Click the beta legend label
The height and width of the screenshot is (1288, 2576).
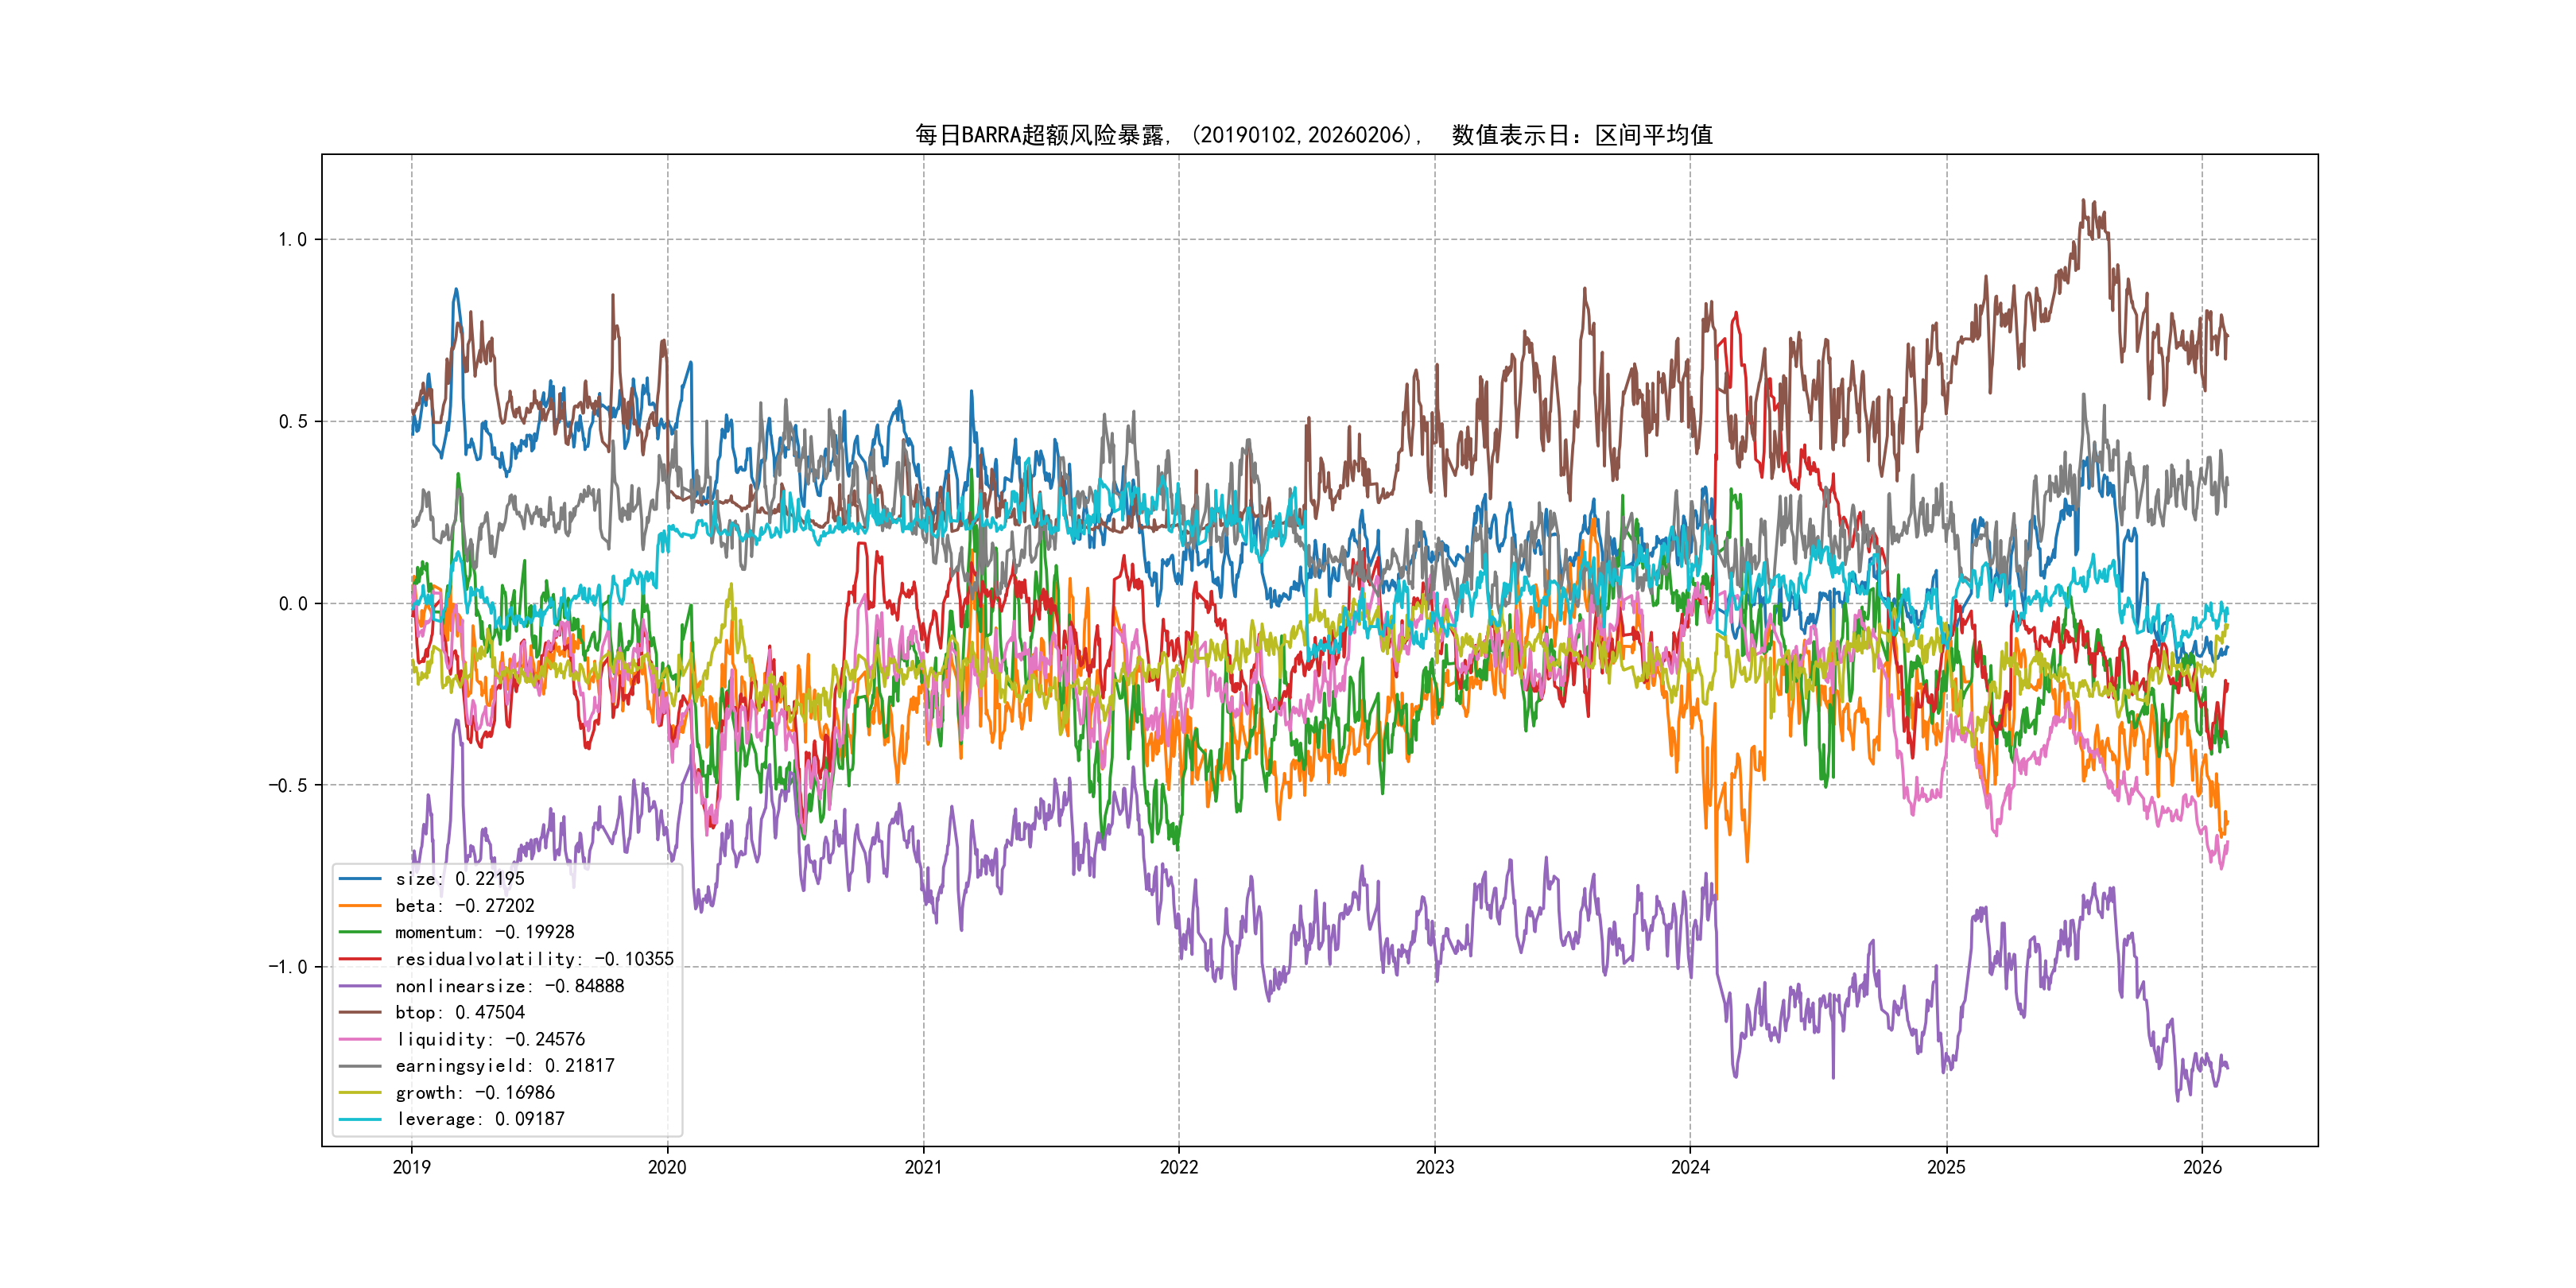click(x=464, y=906)
